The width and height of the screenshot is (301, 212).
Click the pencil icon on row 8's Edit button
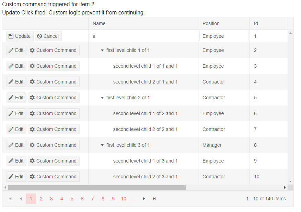pos(11,145)
